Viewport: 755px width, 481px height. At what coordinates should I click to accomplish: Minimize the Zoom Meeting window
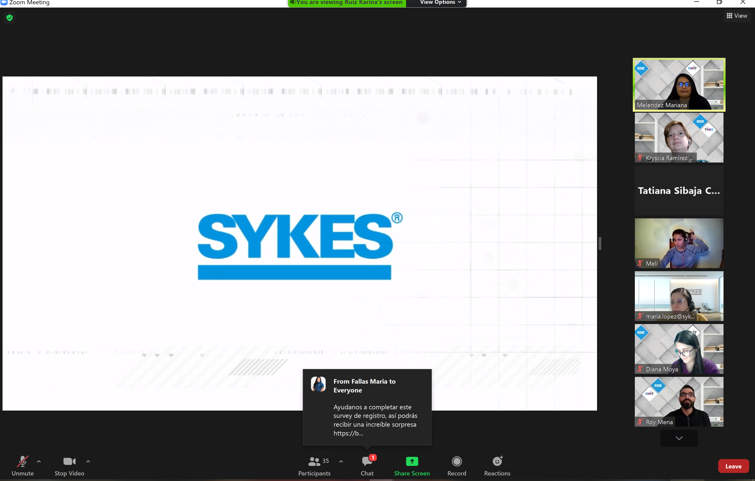(x=696, y=2)
